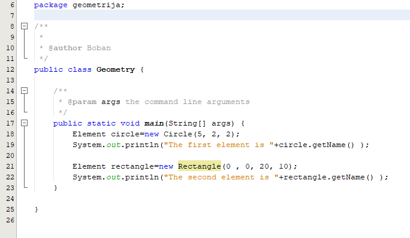410x238 pixels.
Task: Click line number 26 in the gutter
Action: [10, 220]
